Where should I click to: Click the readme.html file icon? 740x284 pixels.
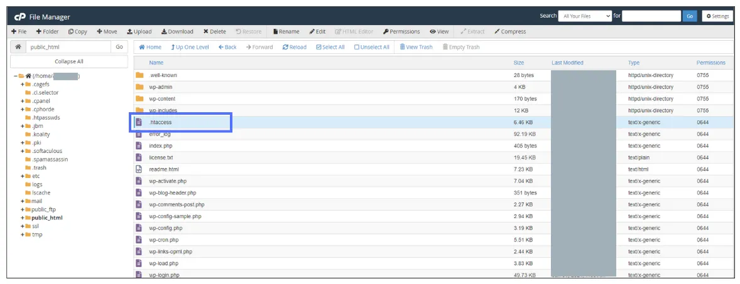[x=139, y=169]
